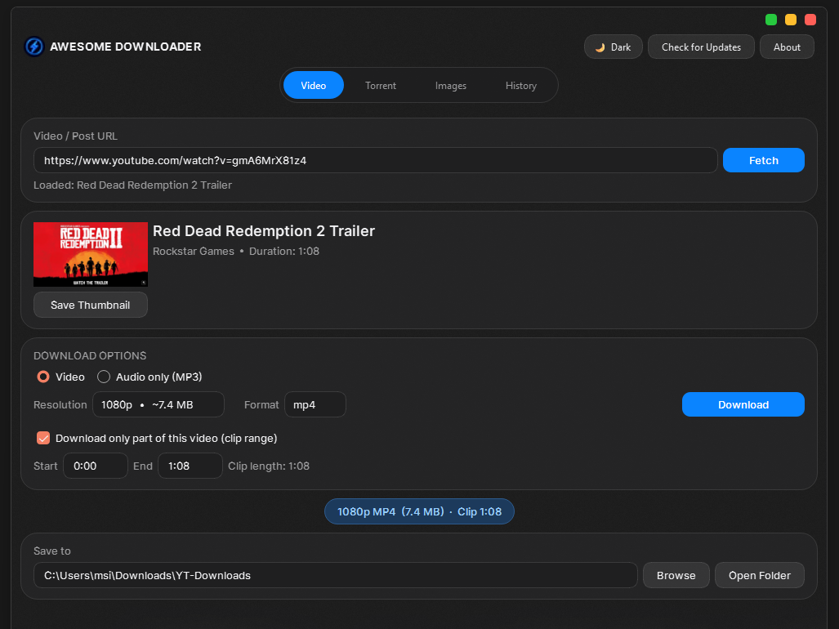The width and height of the screenshot is (839, 629).
Task: Open the download folder
Action: pyautogui.click(x=759, y=575)
